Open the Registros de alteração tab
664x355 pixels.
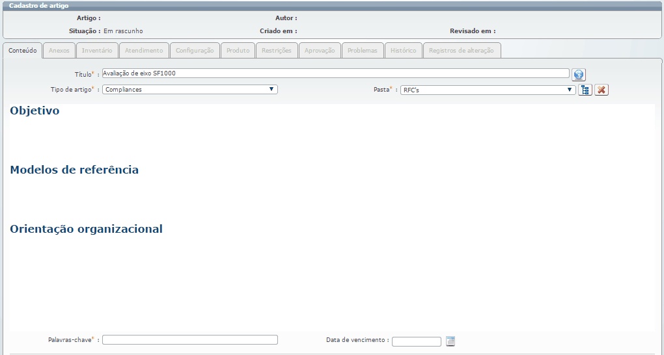pos(462,51)
